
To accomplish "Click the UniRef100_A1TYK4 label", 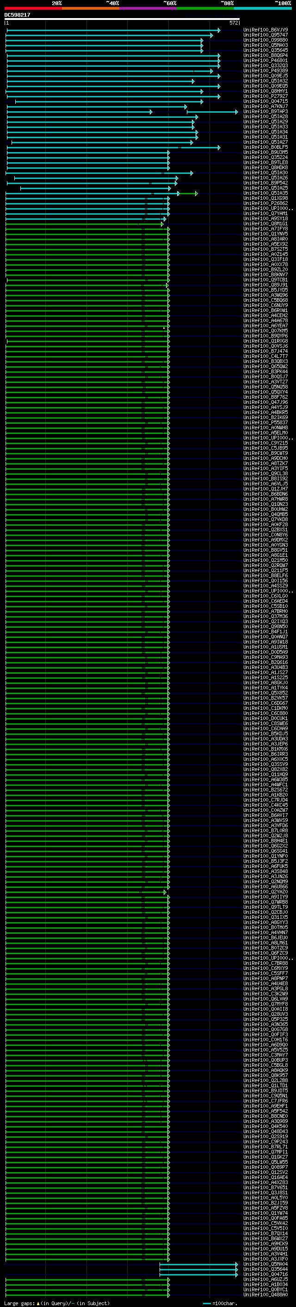I will [x=265, y=688].
